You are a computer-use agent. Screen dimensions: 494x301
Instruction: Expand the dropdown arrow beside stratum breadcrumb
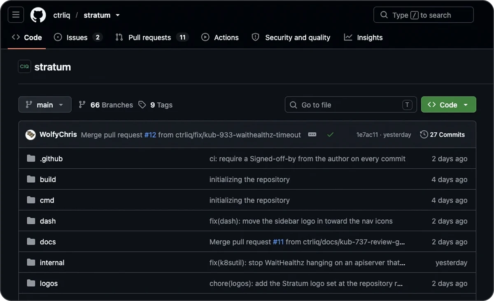pyautogui.click(x=118, y=15)
